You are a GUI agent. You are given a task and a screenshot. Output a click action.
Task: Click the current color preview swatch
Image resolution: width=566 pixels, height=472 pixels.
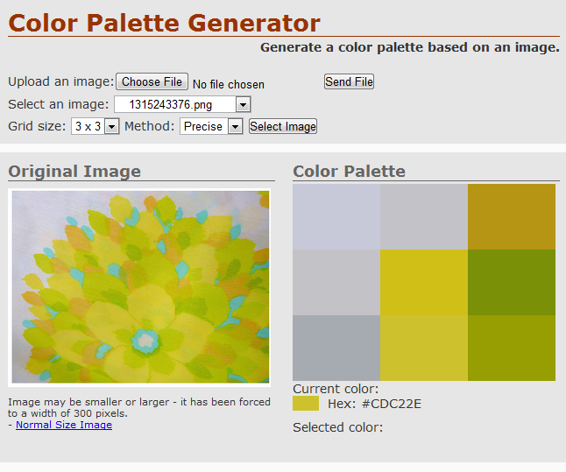click(x=306, y=404)
